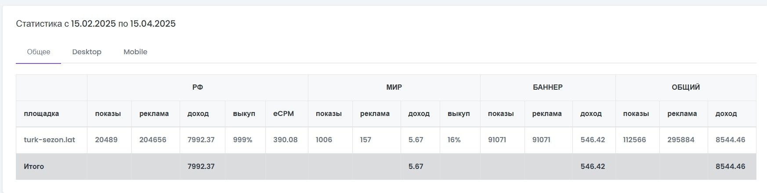
Task: Switch to the Общее tab
Action: pos(39,52)
